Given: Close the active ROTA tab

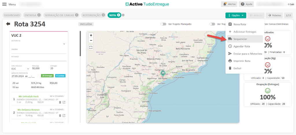Looking at the screenshot, I should (x=118, y=15).
